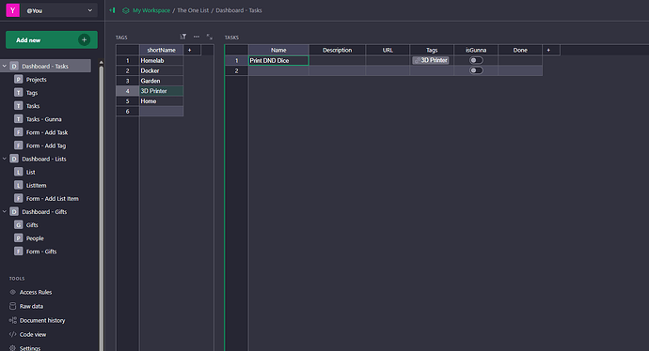Screen dimensions: 649x351
Task: Expand the TAGS widget to full screen
Action: [x=210, y=37]
